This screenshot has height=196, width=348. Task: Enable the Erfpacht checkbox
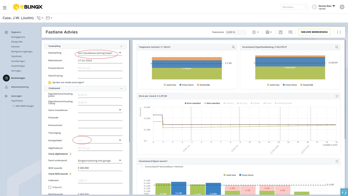50,188
